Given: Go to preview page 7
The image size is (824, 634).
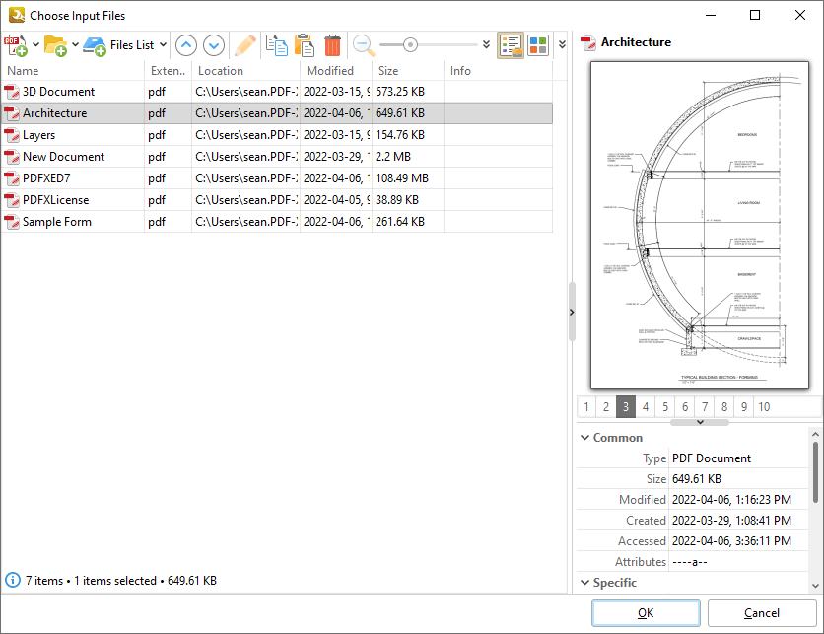Looking at the screenshot, I should 705,407.
